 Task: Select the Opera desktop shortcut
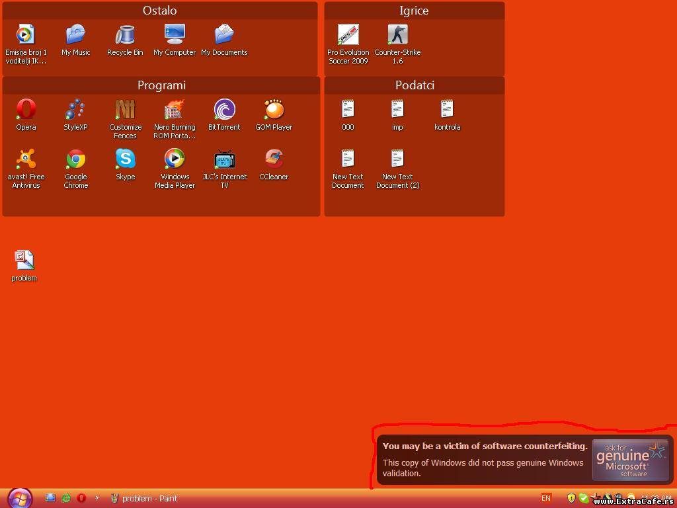26,114
